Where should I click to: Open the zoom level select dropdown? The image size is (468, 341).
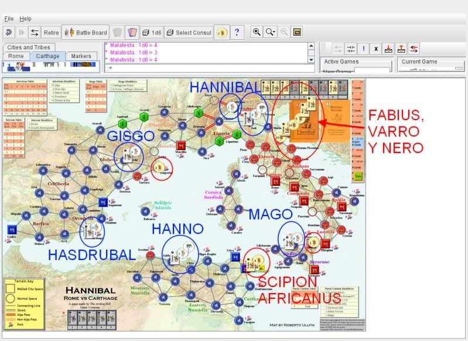(271, 32)
